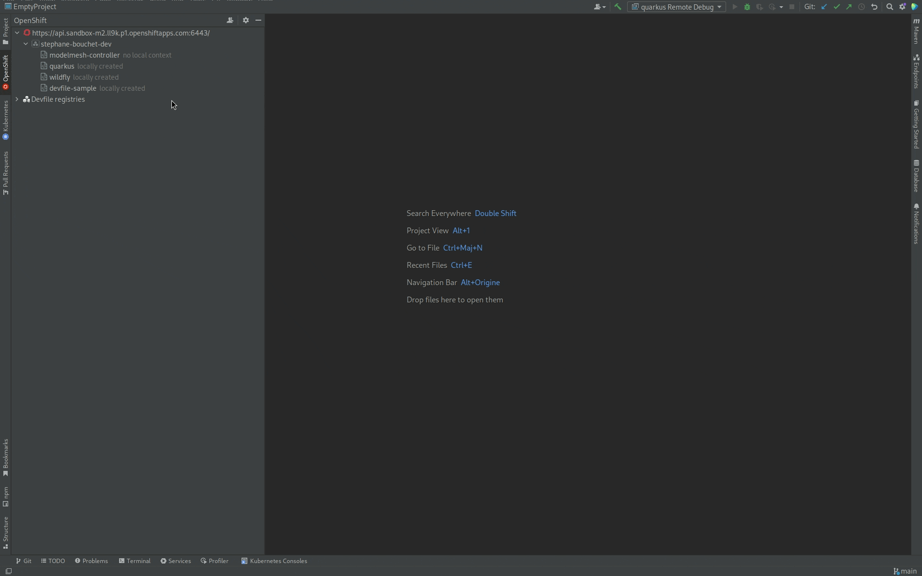Toggle the Kubernetes side panel
The height and width of the screenshot is (576, 922).
[x=5, y=120]
